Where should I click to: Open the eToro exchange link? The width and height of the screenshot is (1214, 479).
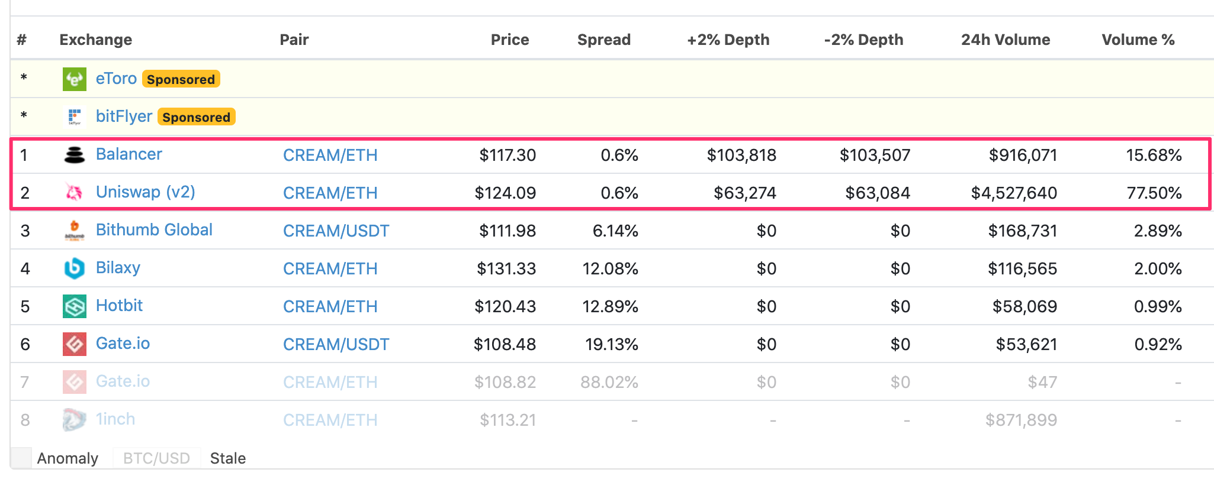point(116,78)
